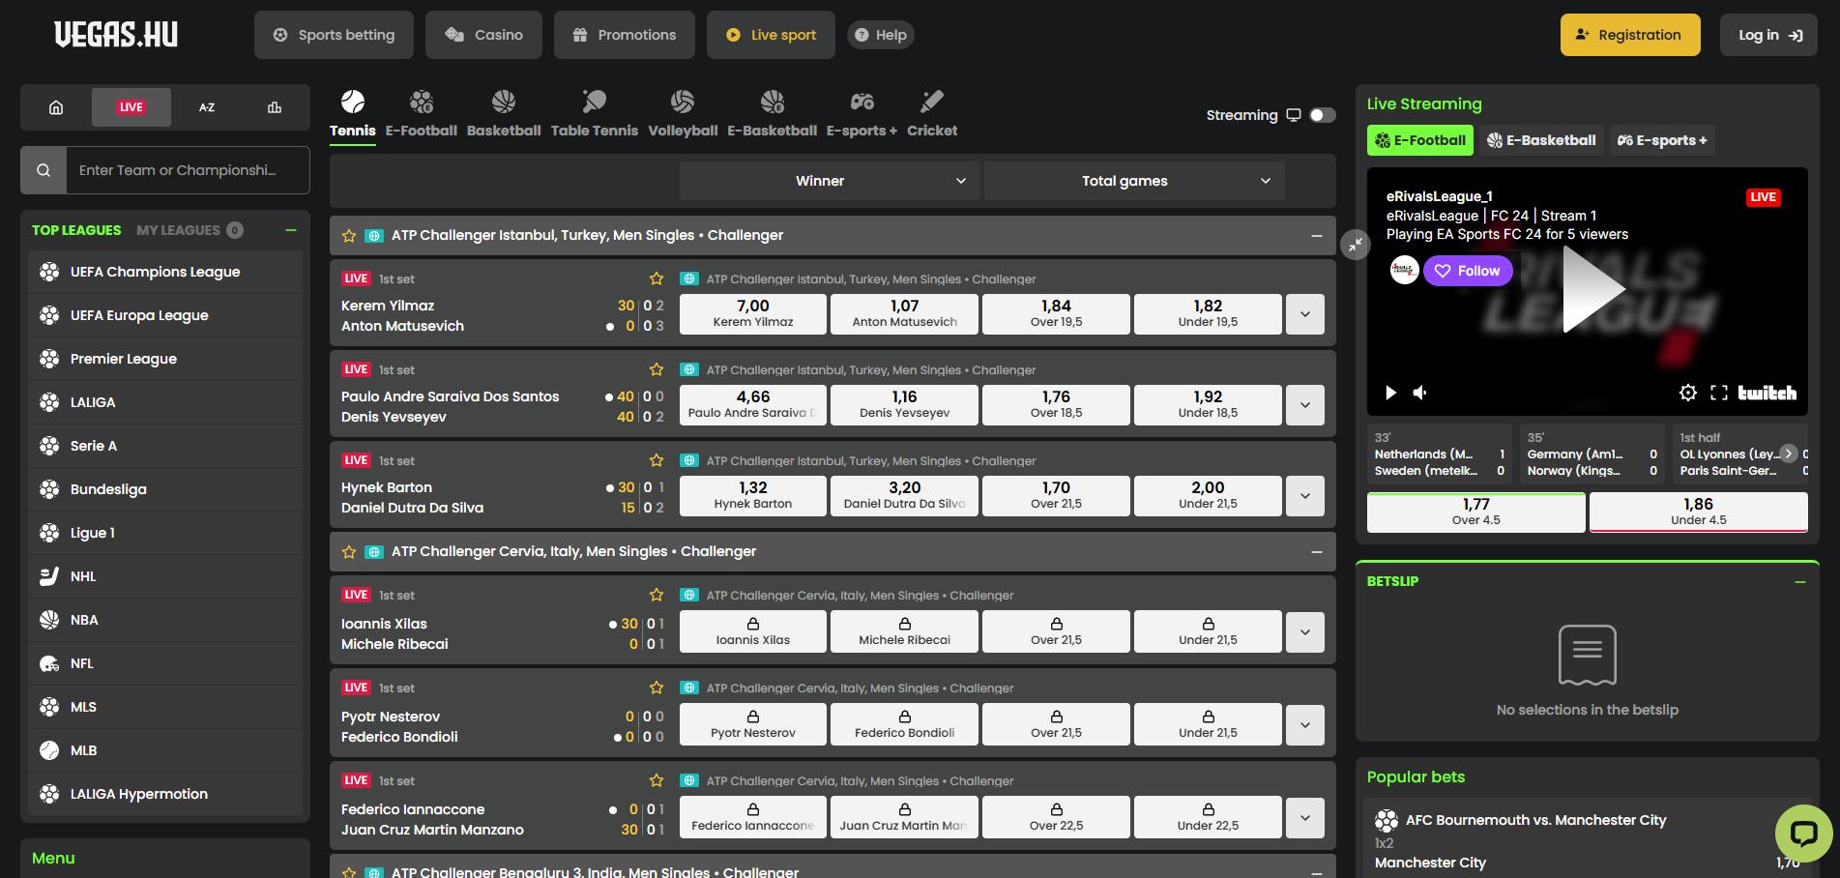Open the Total games market dropdown

coord(1134,181)
